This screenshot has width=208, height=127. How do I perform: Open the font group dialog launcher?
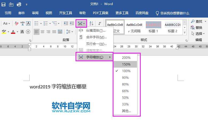tap(30, 40)
